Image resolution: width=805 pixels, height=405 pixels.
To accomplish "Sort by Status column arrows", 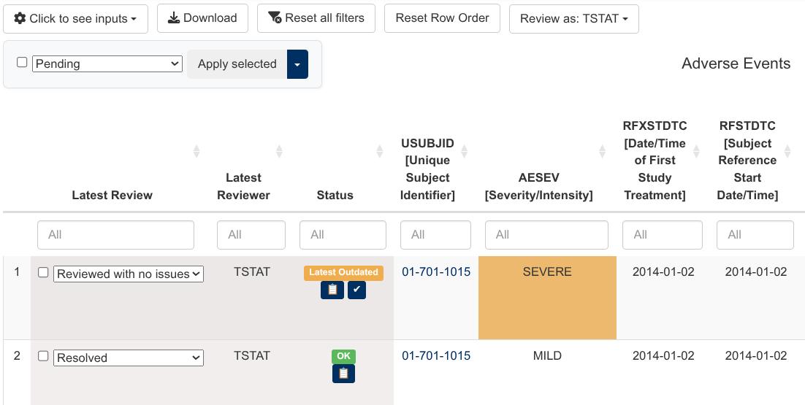I will click(380, 151).
